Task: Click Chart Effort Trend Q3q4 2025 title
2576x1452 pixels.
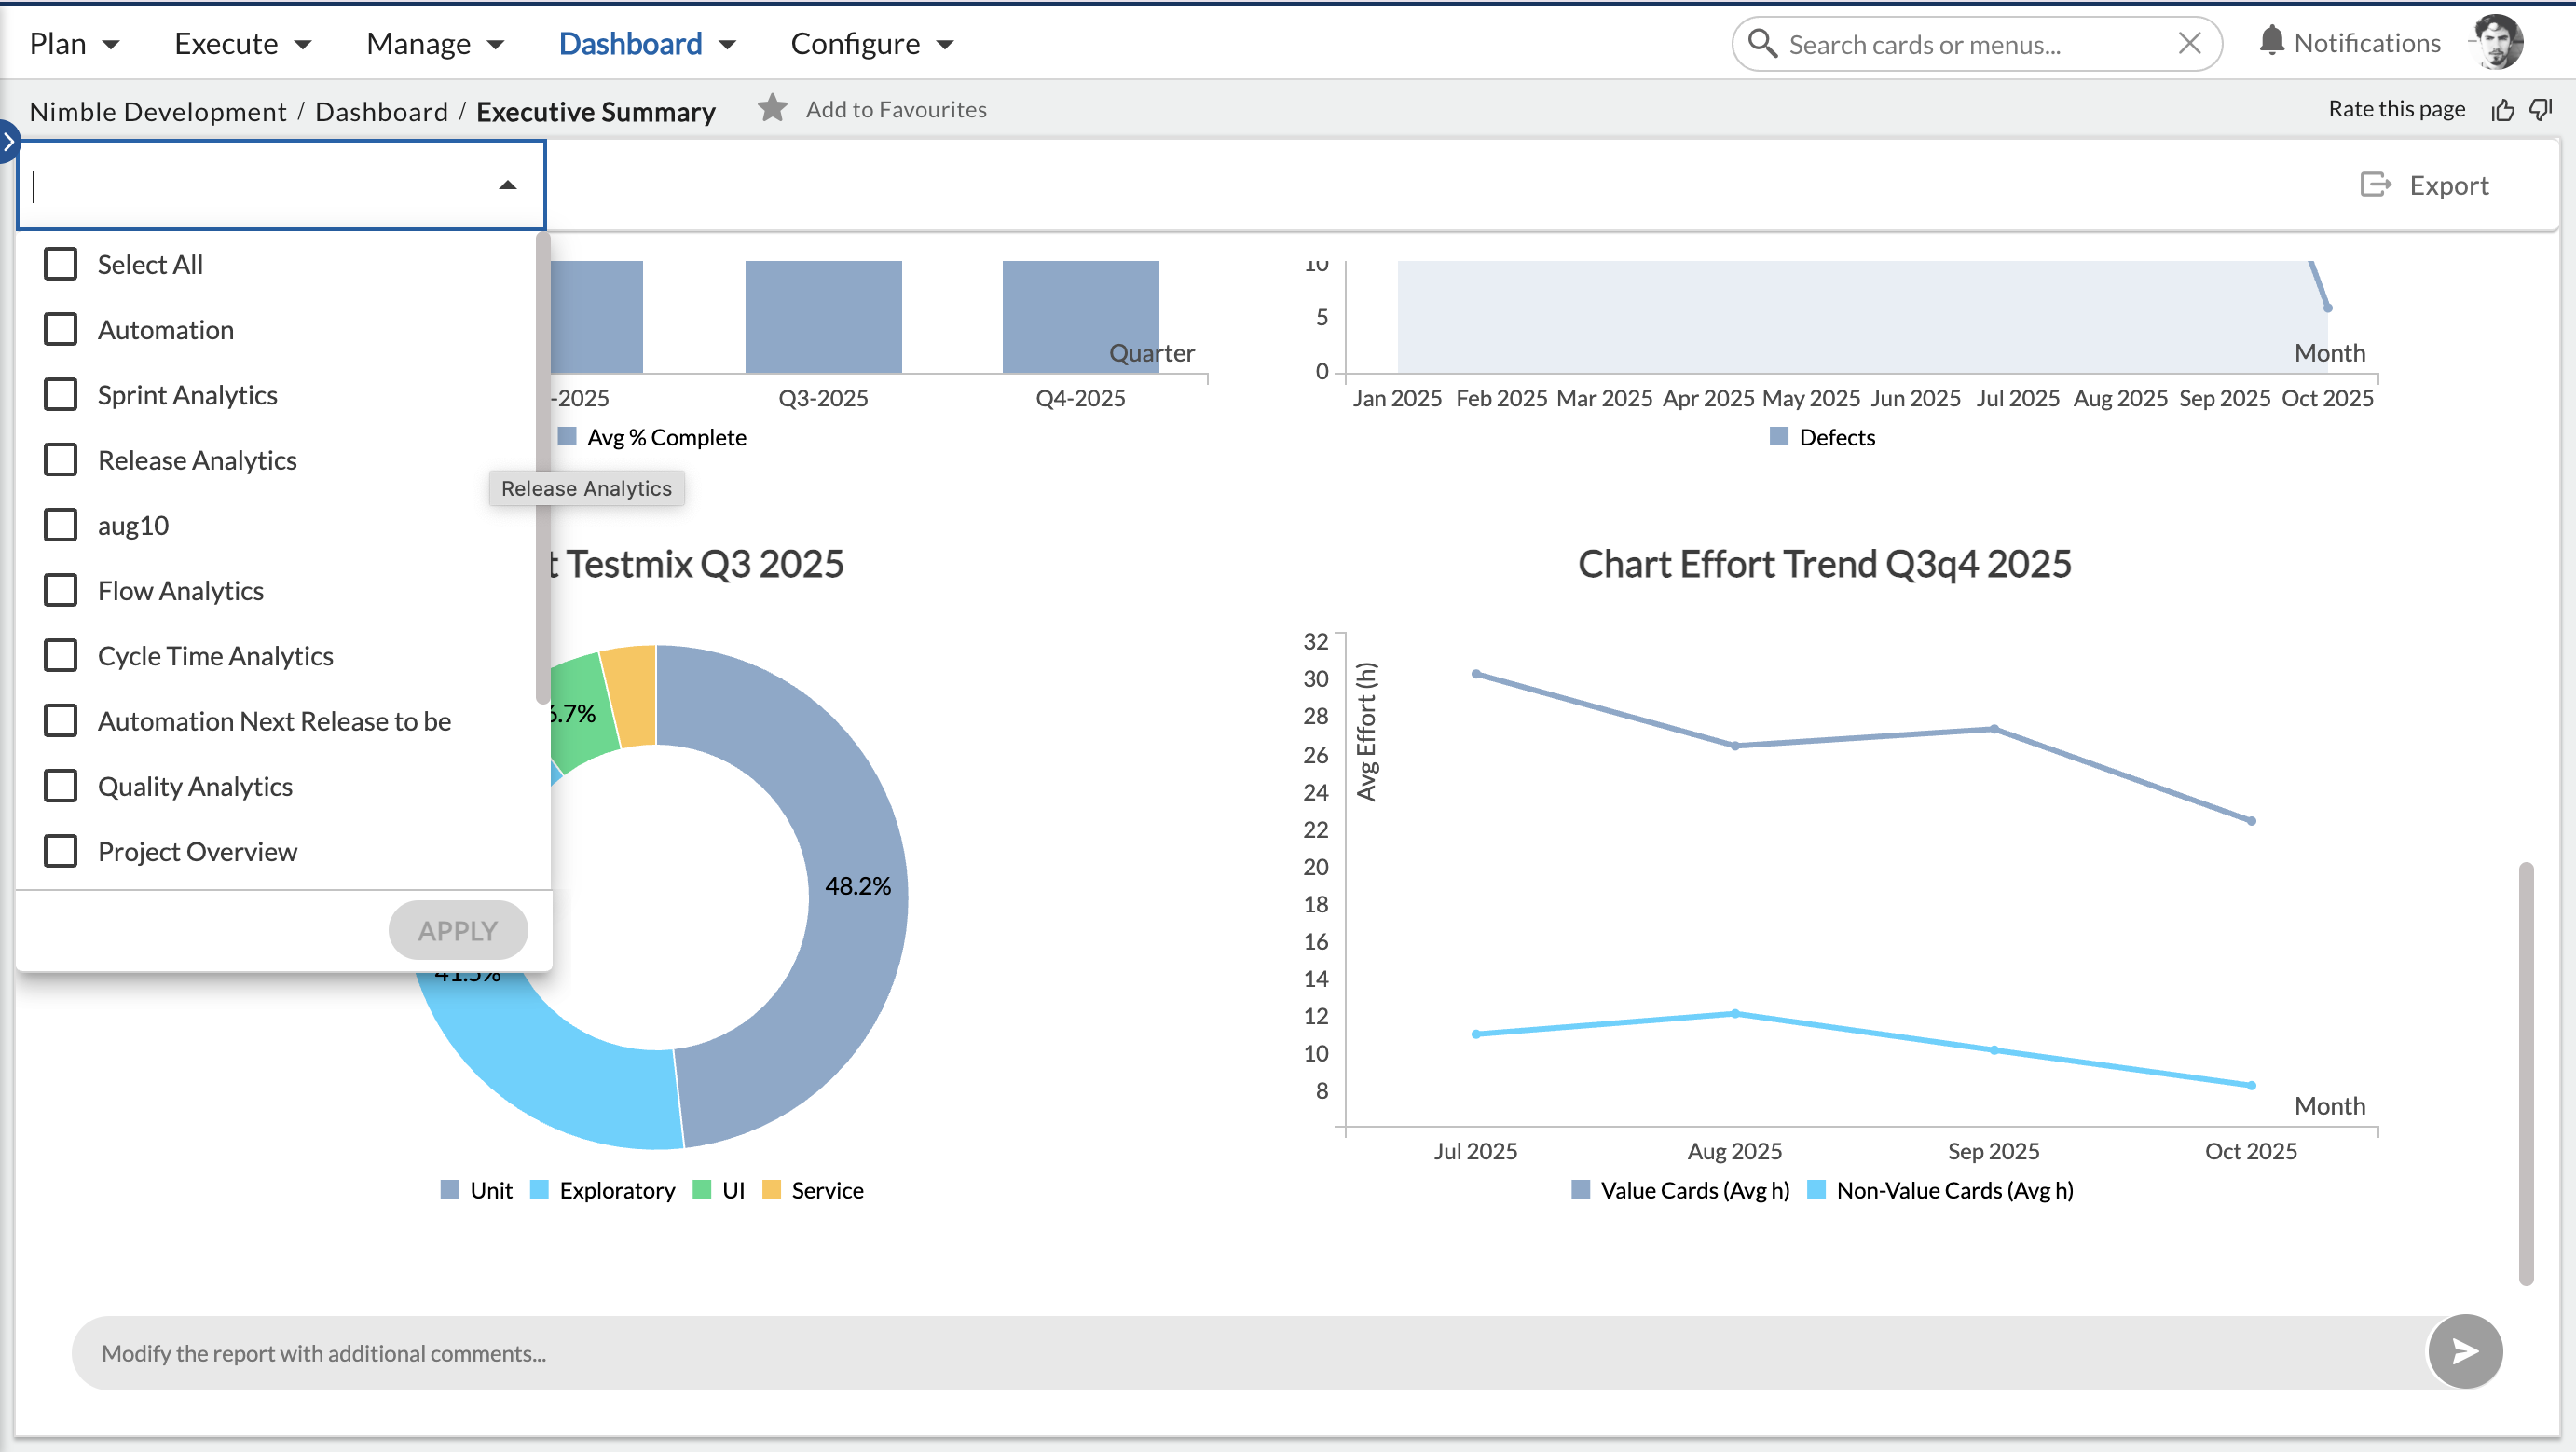Action: tap(1824, 565)
